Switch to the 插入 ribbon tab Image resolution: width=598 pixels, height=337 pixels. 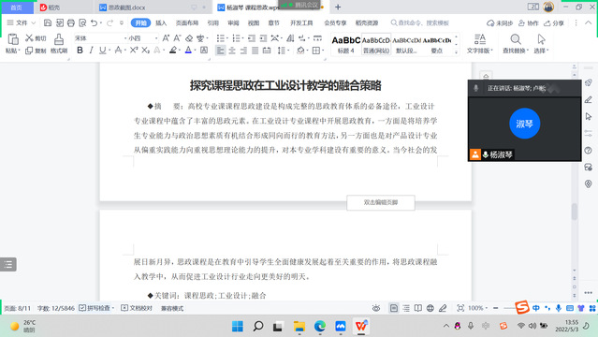pos(161,22)
